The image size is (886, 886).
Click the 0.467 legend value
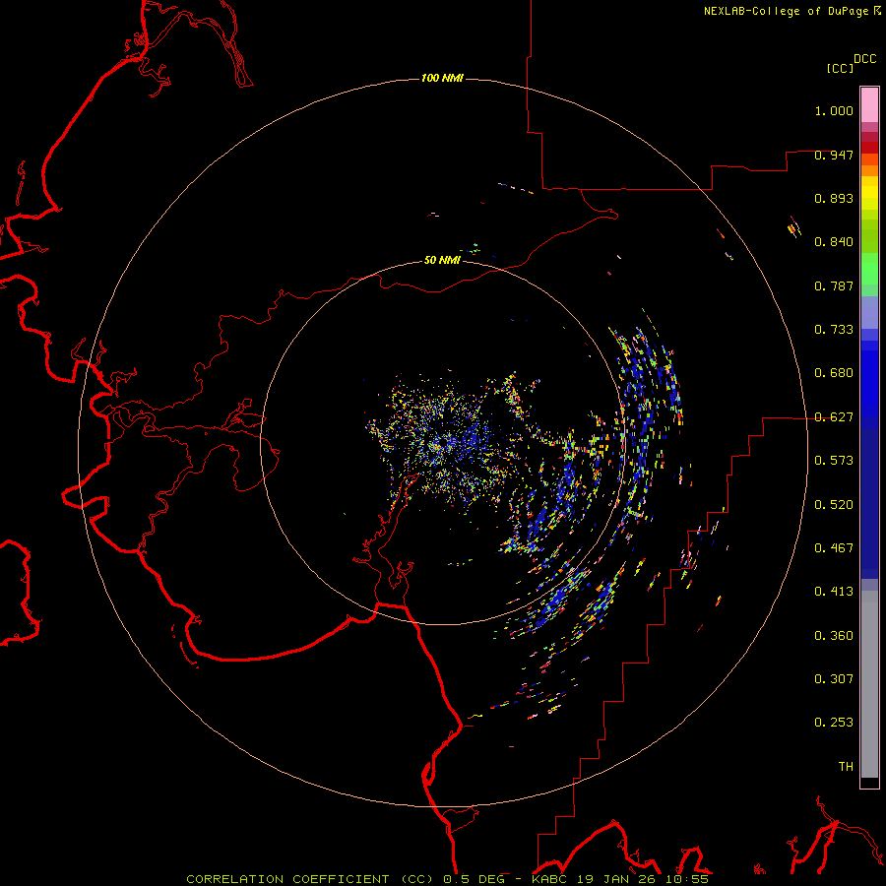pyautogui.click(x=834, y=548)
